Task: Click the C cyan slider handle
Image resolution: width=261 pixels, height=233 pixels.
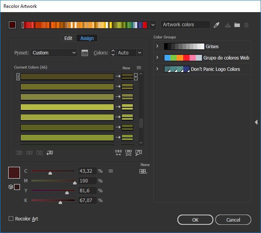Action: click(50, 173)
